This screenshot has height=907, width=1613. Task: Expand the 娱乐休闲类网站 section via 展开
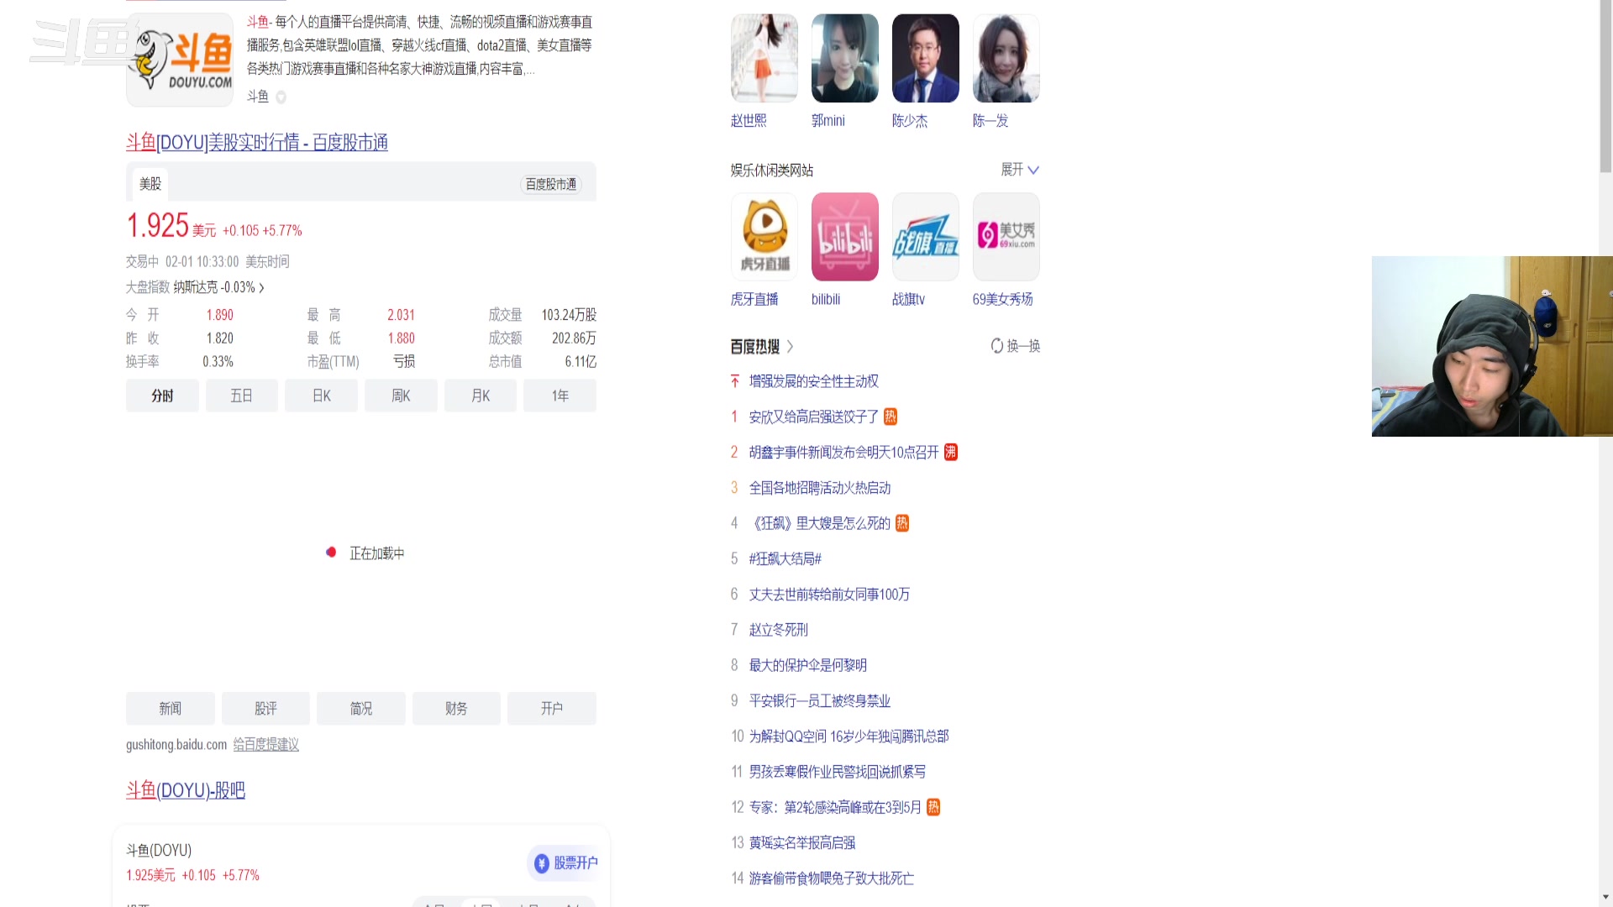click(1020, 170)
